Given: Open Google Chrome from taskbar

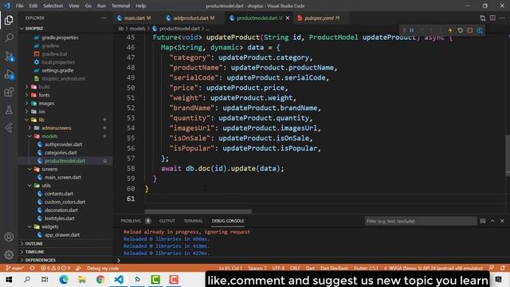Looking at the screenshot, I should click(x=100, y=280).
